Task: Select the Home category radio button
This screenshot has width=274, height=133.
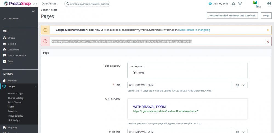Action: tap(134, 73)
